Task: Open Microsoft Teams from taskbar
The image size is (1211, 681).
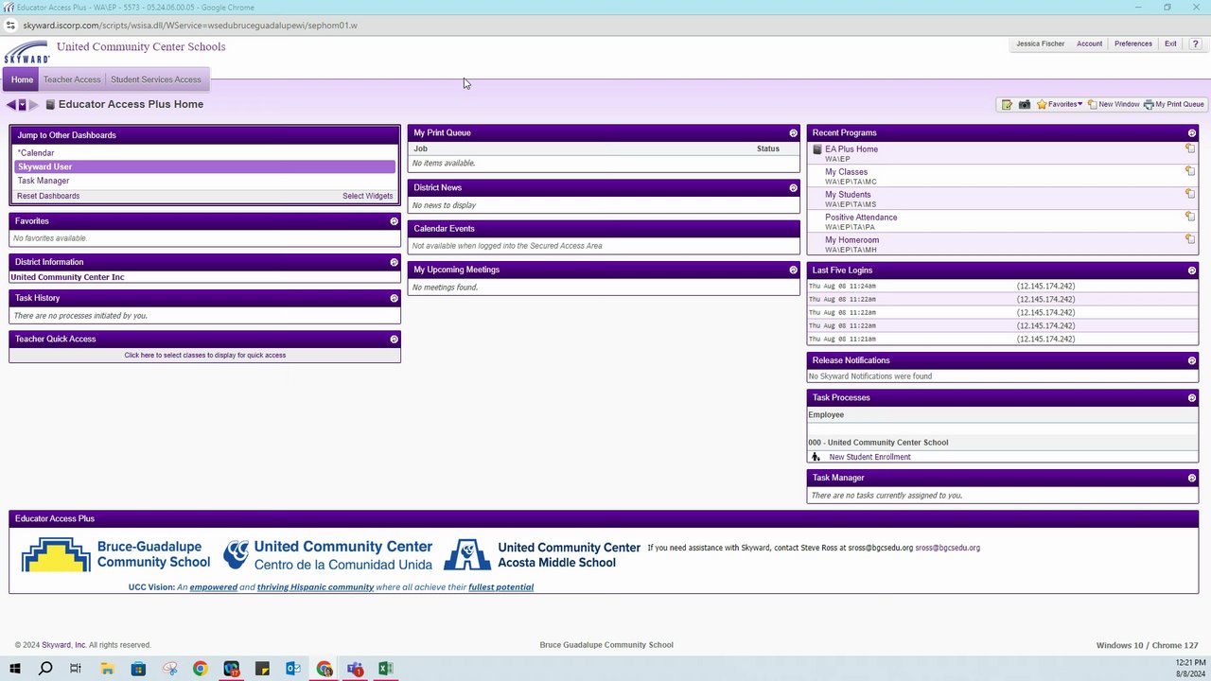Action: click(356, 669)
